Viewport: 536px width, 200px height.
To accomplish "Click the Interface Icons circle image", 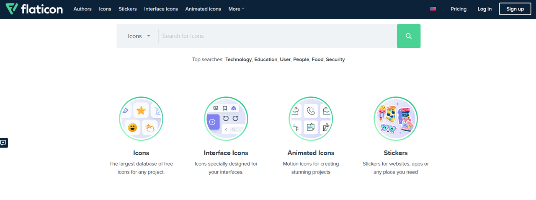I will 226,119.
